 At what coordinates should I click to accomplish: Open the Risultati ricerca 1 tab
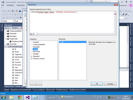point(62,90)
